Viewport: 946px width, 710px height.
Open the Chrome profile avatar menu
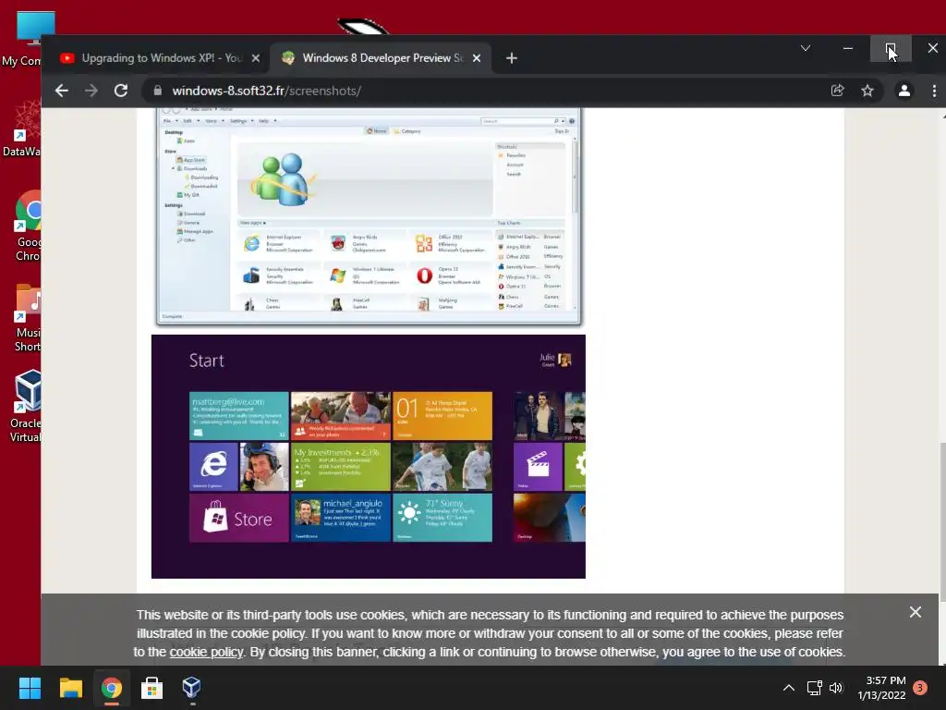[904, 91]
